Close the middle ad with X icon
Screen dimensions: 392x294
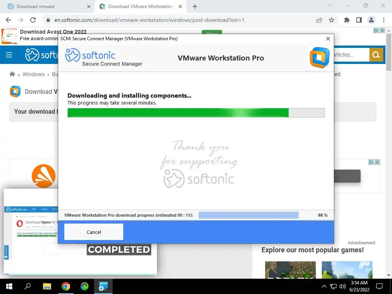click(x=377, y=162)
